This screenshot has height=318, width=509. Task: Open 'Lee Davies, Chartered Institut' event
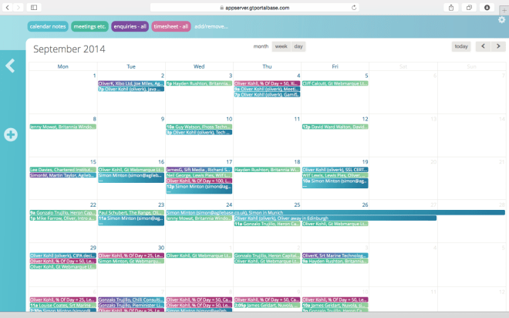point(63,170)
